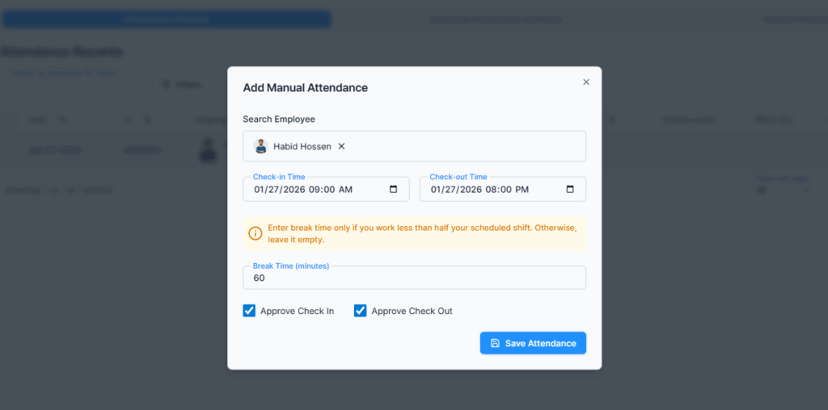This screenshot has height=410, width=828.
Task: Open the Check-out Time calendar picker
Action: pyautogui.click(x=570, y=190)
